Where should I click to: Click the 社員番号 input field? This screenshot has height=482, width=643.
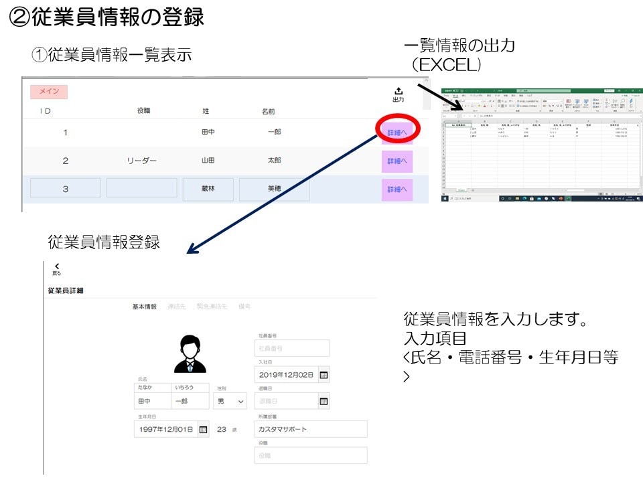pos(292,348)
